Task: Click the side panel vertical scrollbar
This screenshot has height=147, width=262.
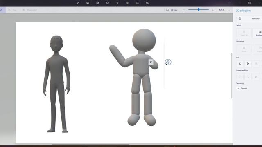Action: (232, 76)
